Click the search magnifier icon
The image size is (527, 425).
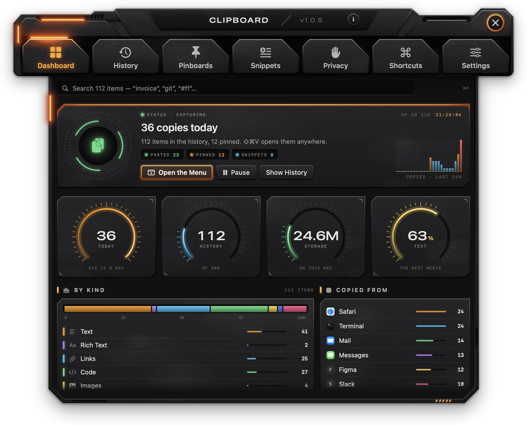pyautogui.click(x=65, y=88)
